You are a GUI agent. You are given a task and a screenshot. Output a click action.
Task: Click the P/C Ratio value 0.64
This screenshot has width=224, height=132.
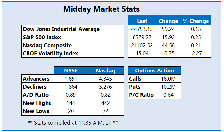[168, 95]
